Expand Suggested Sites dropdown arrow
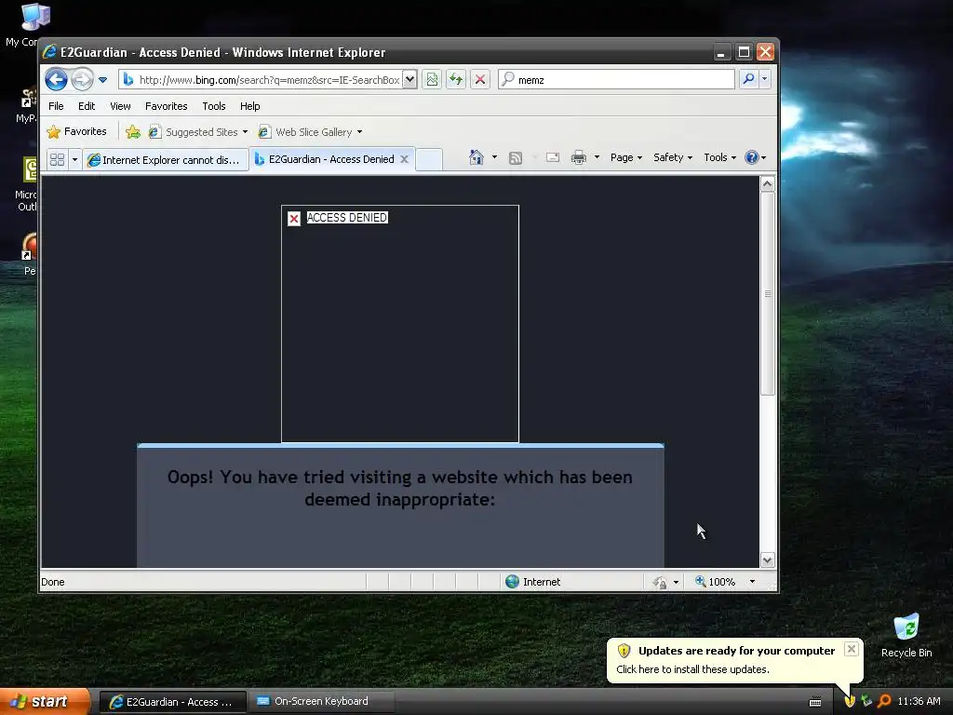953x715 pixels. tap(245, 132)
